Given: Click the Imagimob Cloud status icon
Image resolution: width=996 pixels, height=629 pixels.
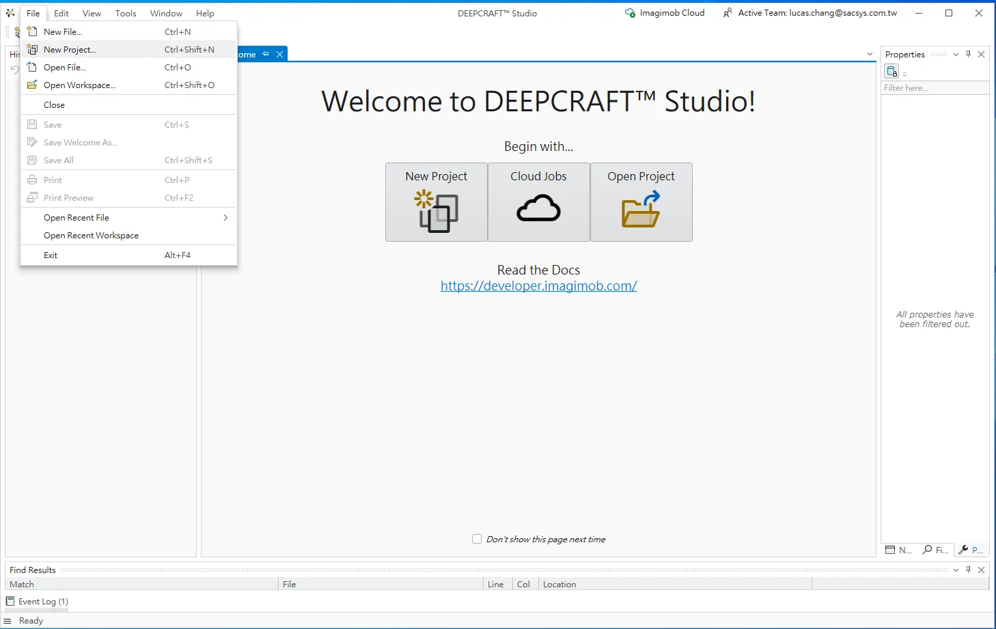Looking at the screenshot, I should (630, 13).
